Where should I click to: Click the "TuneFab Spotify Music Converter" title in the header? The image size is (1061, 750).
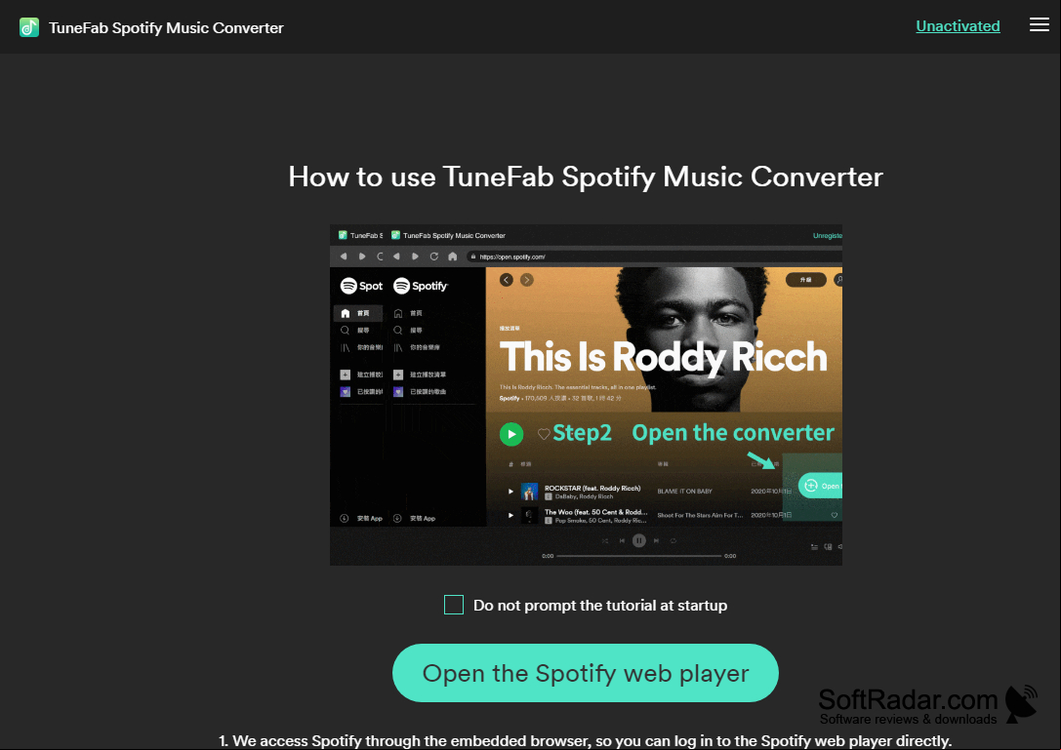click(x=166, y=27)
